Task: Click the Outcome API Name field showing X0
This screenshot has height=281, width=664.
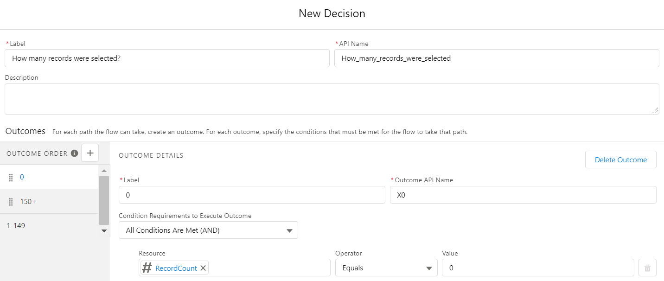Action: (523, 195)
